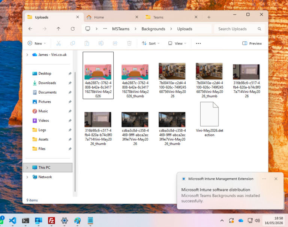
Task: Click the Rename icon in the toolbar
Action: [x=101, y=43]
